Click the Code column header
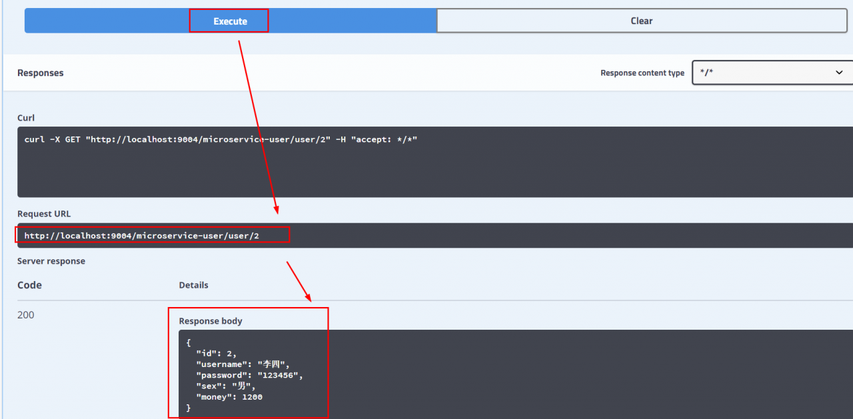This screenshot has height=419, width=853. pyautogui.click(x=29, y=285)
